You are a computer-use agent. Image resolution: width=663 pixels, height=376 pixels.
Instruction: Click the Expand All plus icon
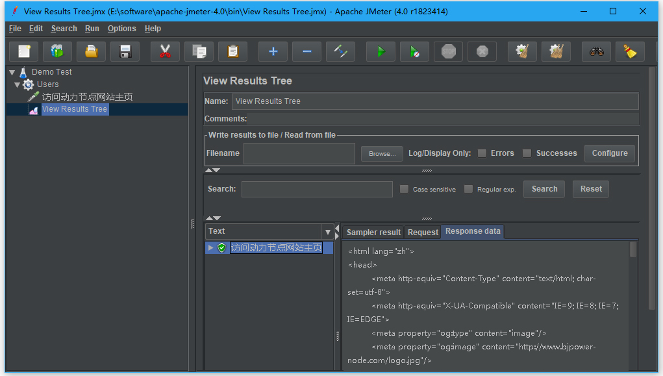tap(273, 51)
